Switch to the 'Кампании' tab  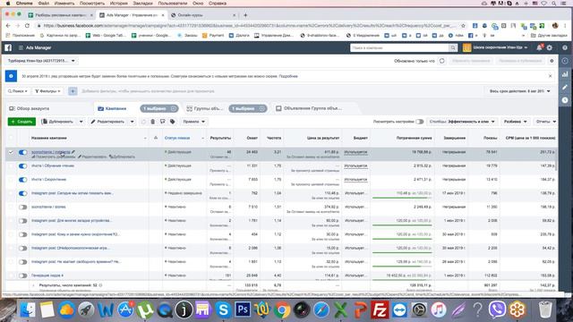[112, 108]
